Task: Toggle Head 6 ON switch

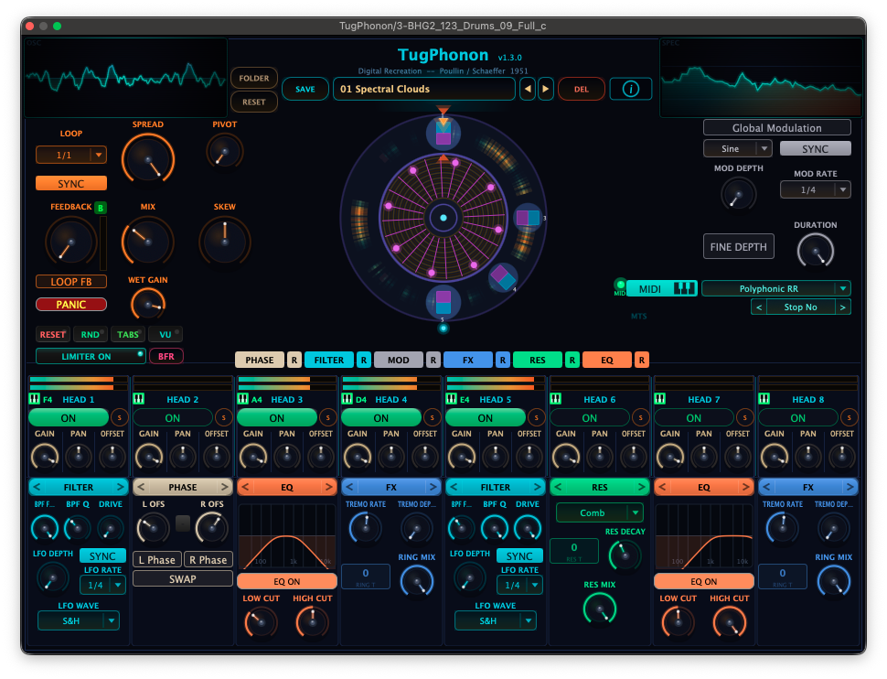Action: (590, 418)
